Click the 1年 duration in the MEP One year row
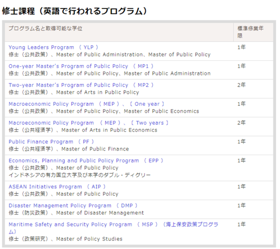This screenshot has height=249, width=280. point(241,104)
